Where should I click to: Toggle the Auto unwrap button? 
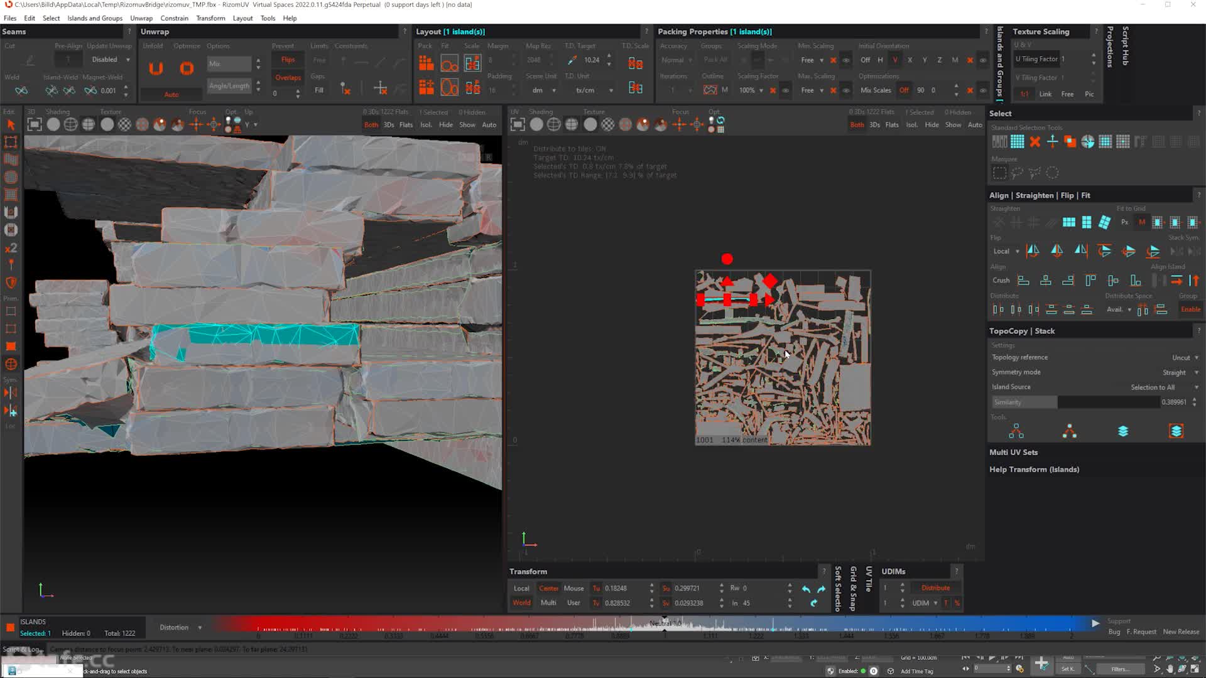(171, 95)
